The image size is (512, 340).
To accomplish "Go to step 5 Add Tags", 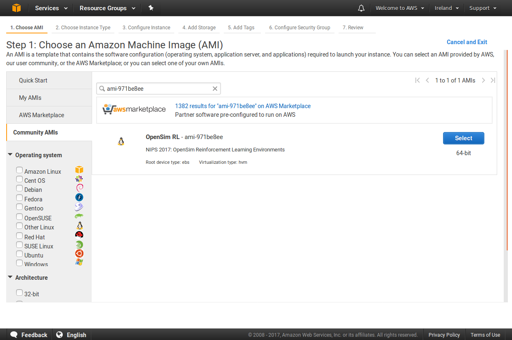I will (241, 28).
